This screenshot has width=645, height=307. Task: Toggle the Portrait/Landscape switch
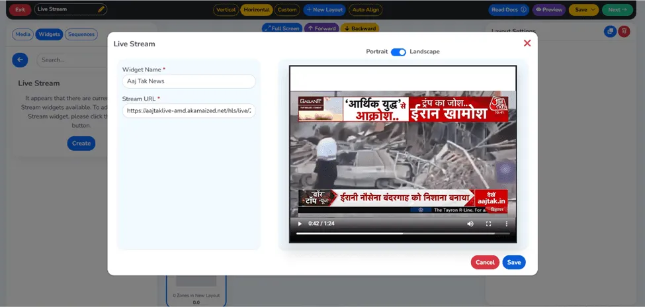(x=398, y=52)
